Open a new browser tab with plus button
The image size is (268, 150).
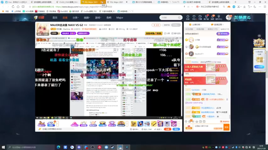pyautogui.click(x=236, y=2)
